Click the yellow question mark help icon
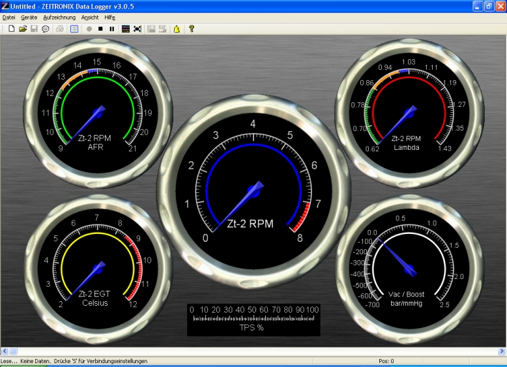 coord(192,29)
